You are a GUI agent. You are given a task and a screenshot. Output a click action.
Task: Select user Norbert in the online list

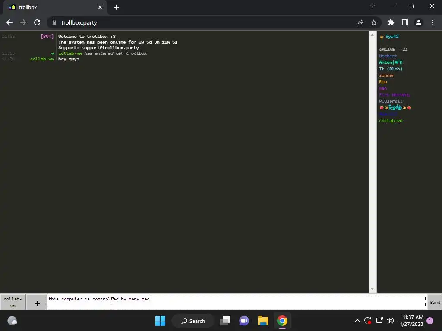[388, 56]
